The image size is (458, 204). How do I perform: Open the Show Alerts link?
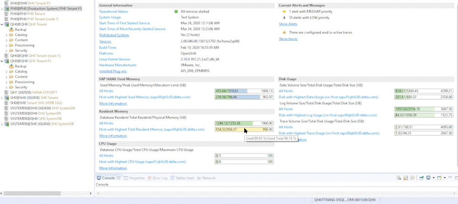pyautogui.click(x=288, y=24)
